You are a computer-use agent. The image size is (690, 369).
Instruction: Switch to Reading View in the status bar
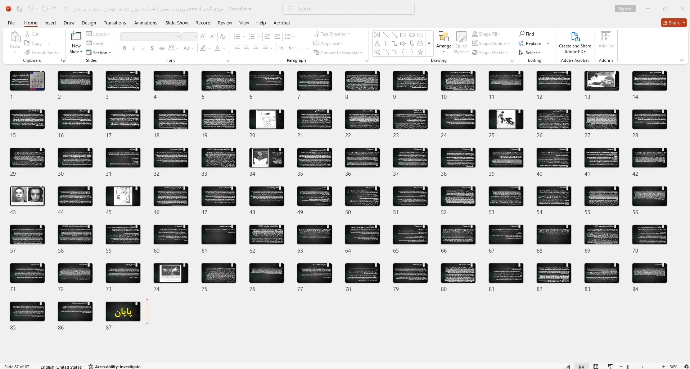(596, 366)
